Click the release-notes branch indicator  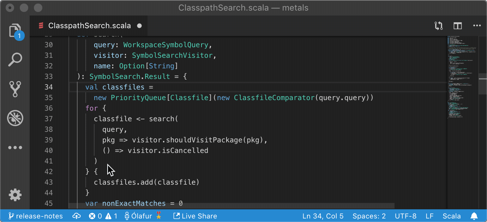[35, 216]
